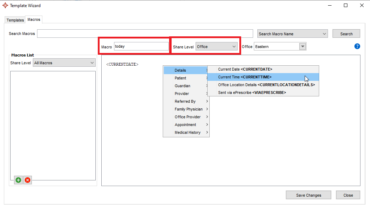Expand the All Macros share level filter

click(x=64, y=63)
